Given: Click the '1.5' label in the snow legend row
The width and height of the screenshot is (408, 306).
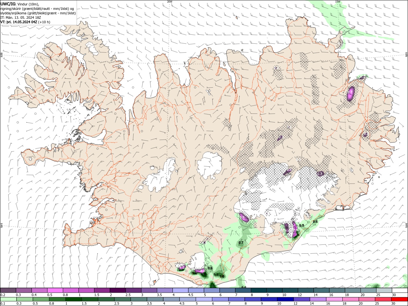Looking at the screenshot, I should point(97,295).
